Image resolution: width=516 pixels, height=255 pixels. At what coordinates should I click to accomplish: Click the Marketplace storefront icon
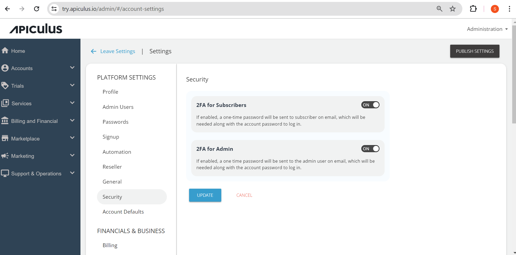(5, 138)
